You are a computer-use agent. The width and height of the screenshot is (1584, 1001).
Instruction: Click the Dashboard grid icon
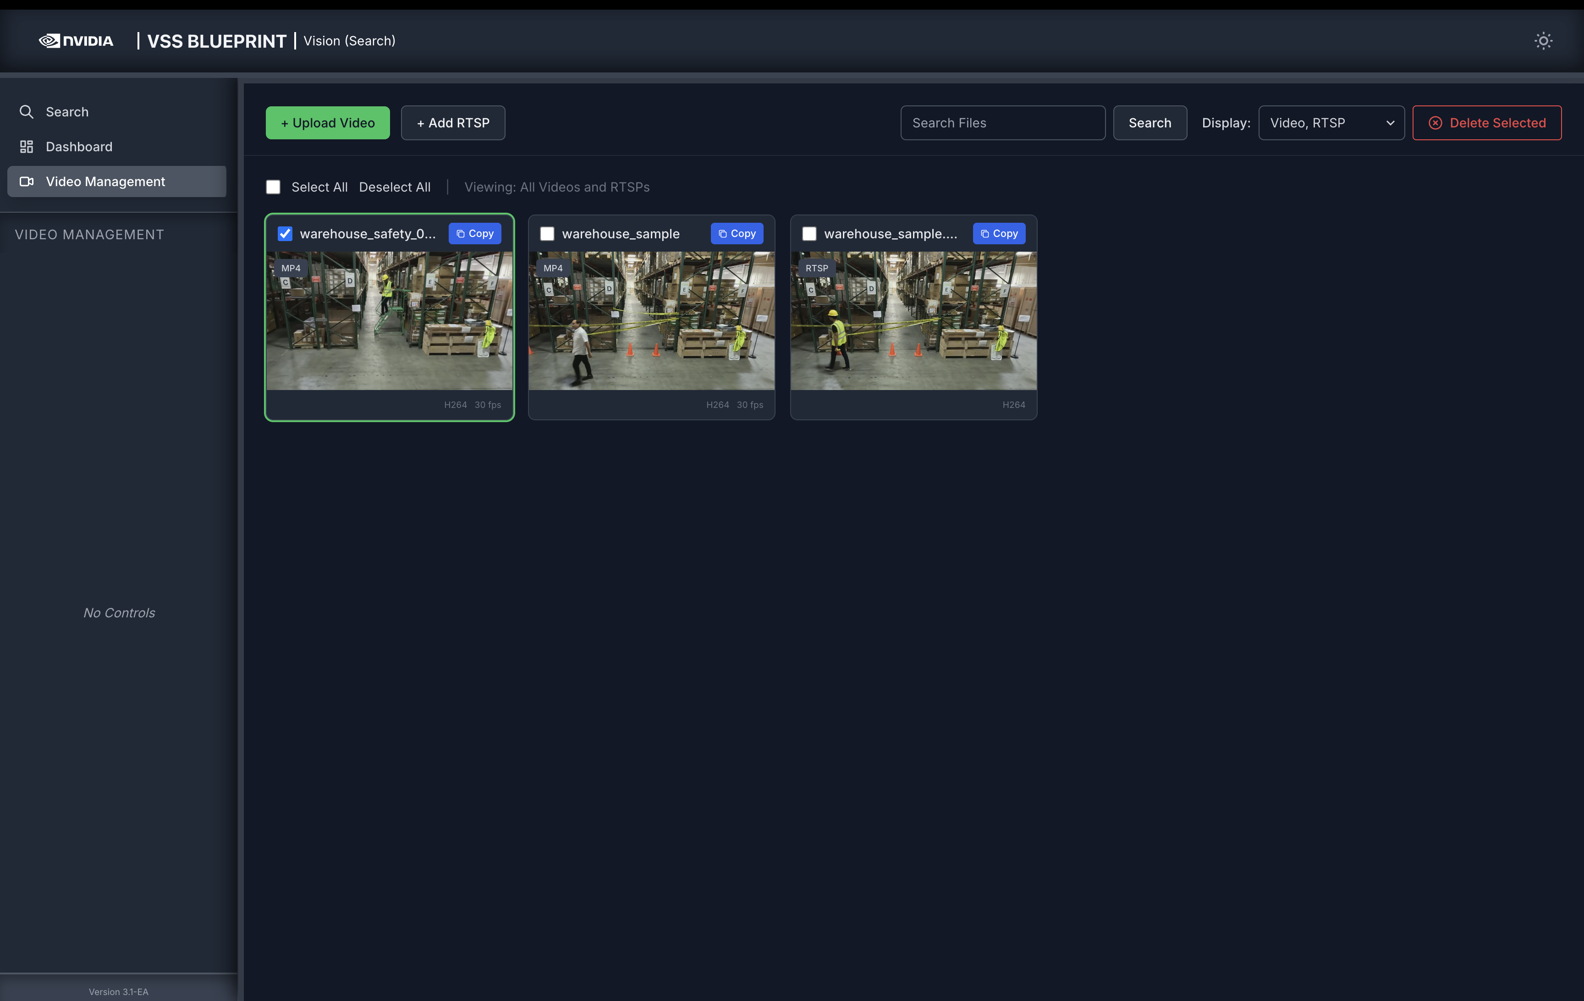(x=26, y=147)
